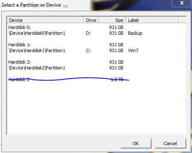Screen dimensions: 192x153
Task: Click the OK button
Action: coord(136,143)
